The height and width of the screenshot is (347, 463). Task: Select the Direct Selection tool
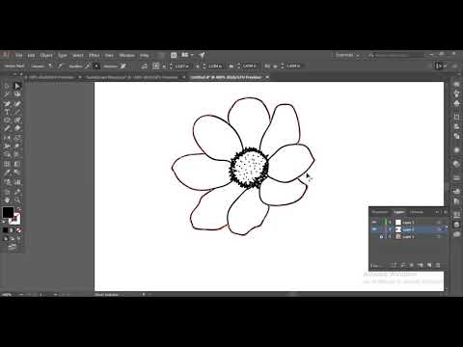(x=17, y=86)
